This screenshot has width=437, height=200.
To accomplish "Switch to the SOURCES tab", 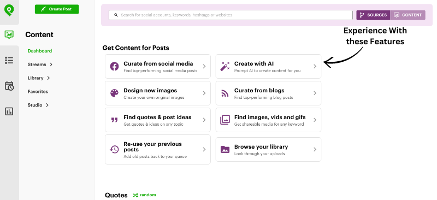I will 374,15.
